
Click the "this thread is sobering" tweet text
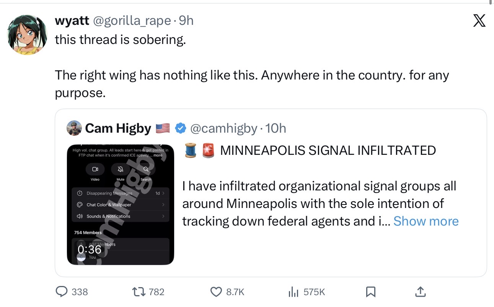[120, 39]
